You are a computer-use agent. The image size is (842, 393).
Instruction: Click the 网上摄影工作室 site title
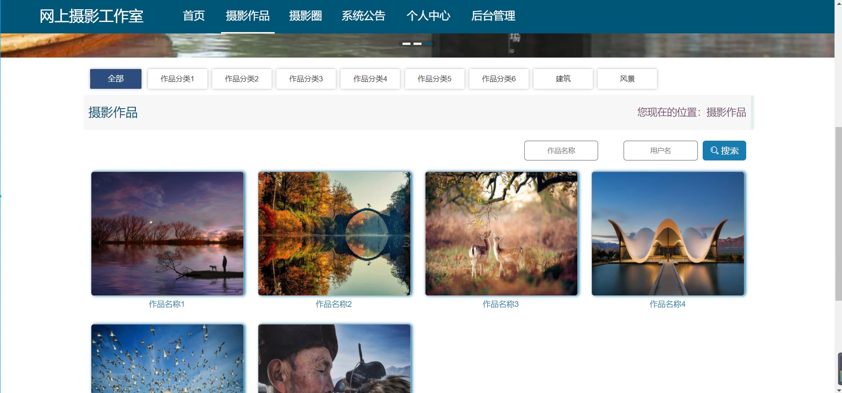tap(91, 16)
